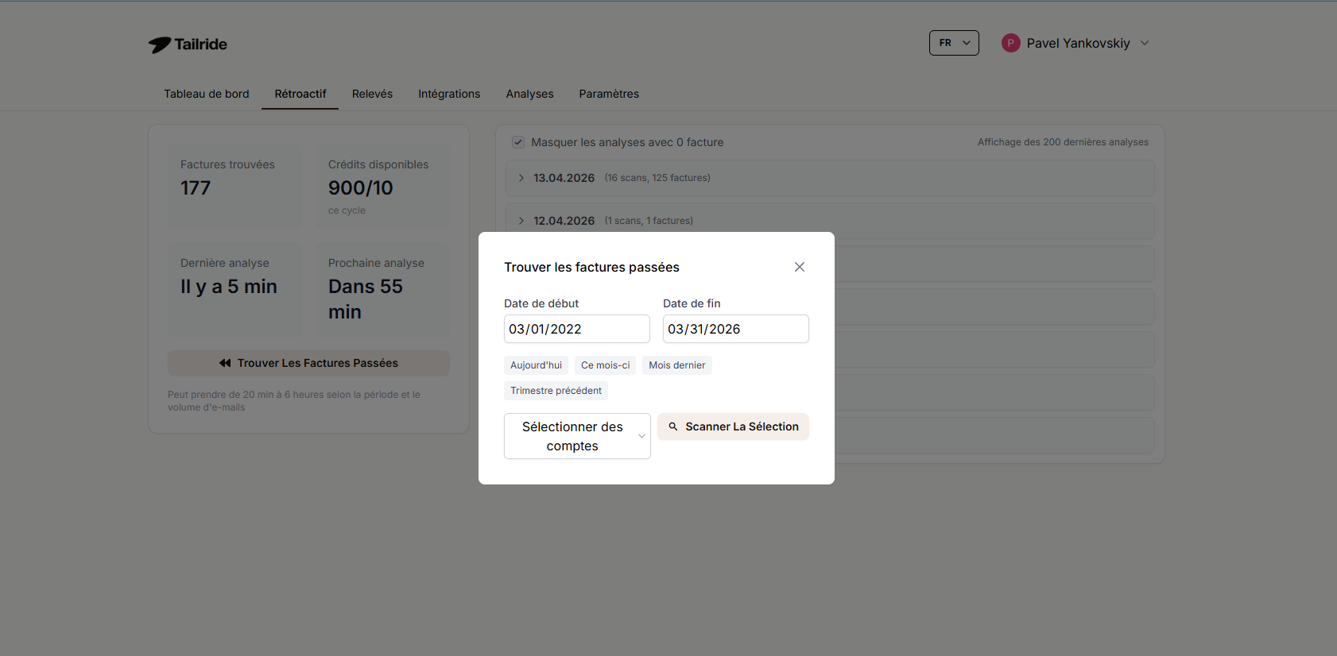1337x656 pixels.
Task: Toggle Masquer les analyses avec 0 facture checkbox
Action: (518, 142)
